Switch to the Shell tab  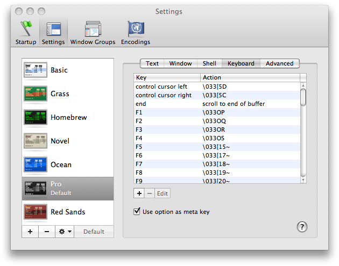coord(209,63)
